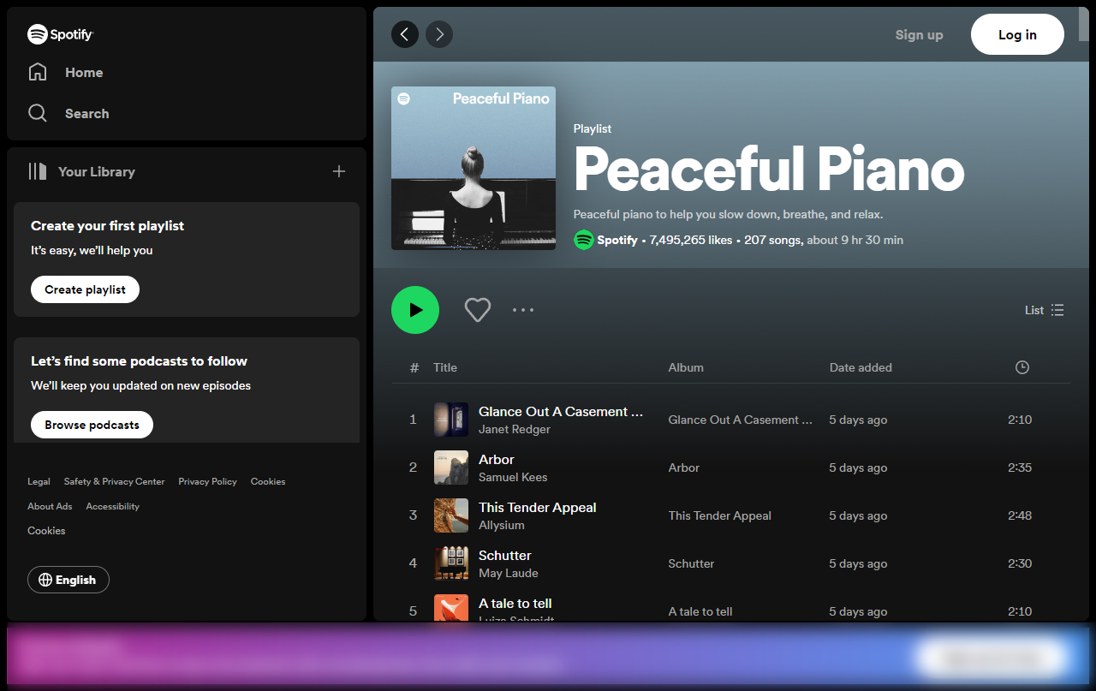Click the Arbor track thumbnail
This screenshot has width=1096, height=691.
pyautogui.click(x=451, y=468)
